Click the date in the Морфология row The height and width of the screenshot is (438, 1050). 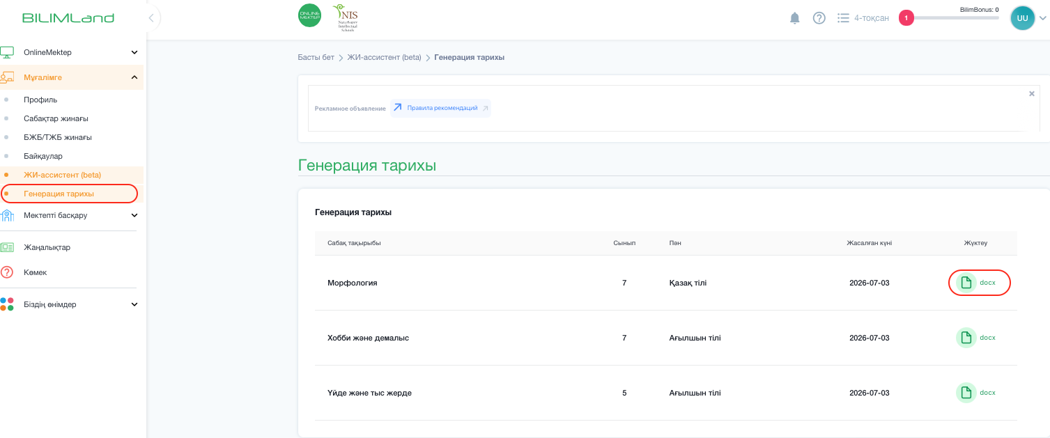click(870, 283)
